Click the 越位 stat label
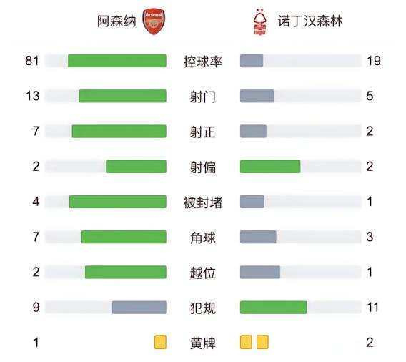Screen dimensions: 406x362 (x=203, y=273)
